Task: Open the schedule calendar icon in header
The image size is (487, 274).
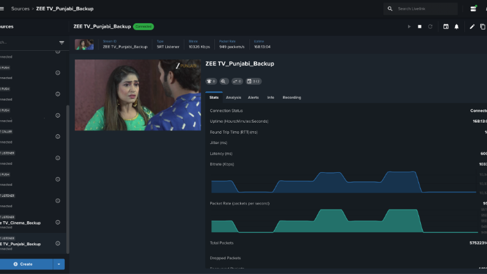Action: pos(446,27)
